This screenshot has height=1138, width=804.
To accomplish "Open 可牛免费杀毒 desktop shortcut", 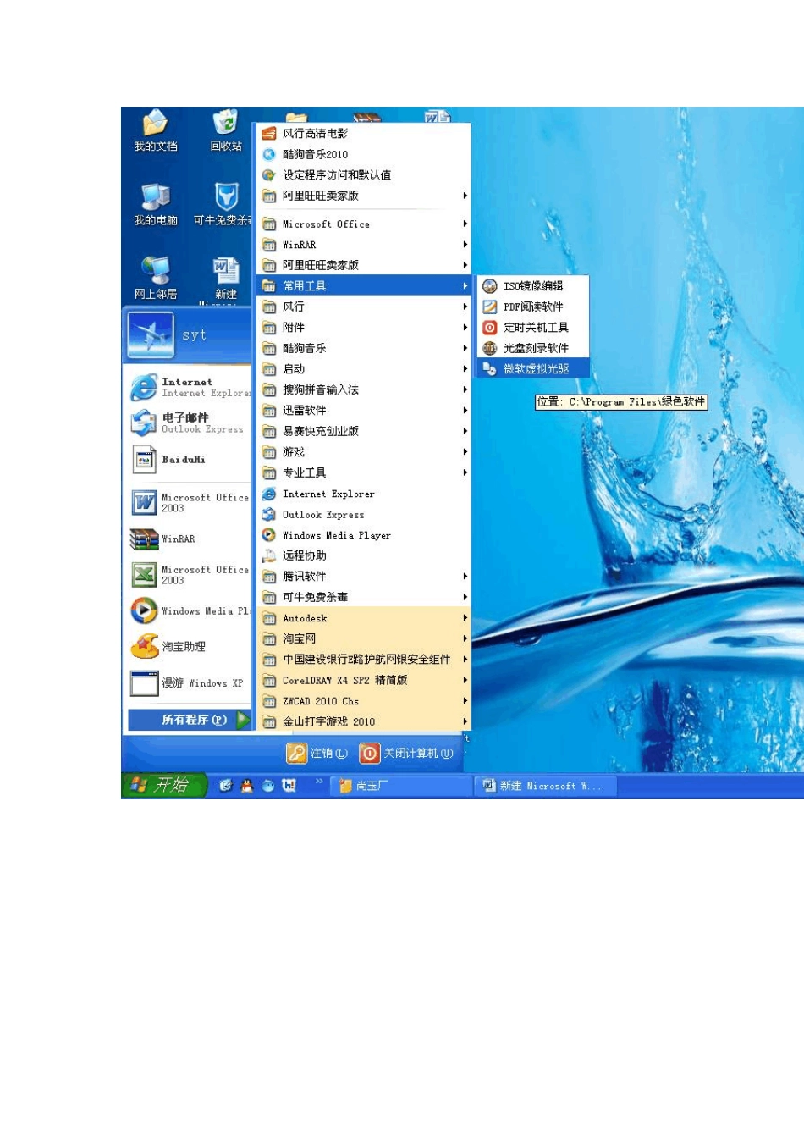I will (223, 204).
